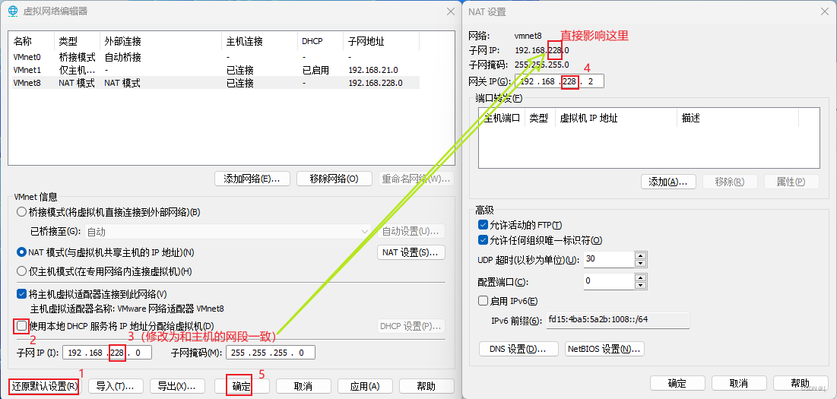Confirm with 确定 in Virtual Network Editor
The width and height of the screenshot is (837, 399).
point(241,386)
